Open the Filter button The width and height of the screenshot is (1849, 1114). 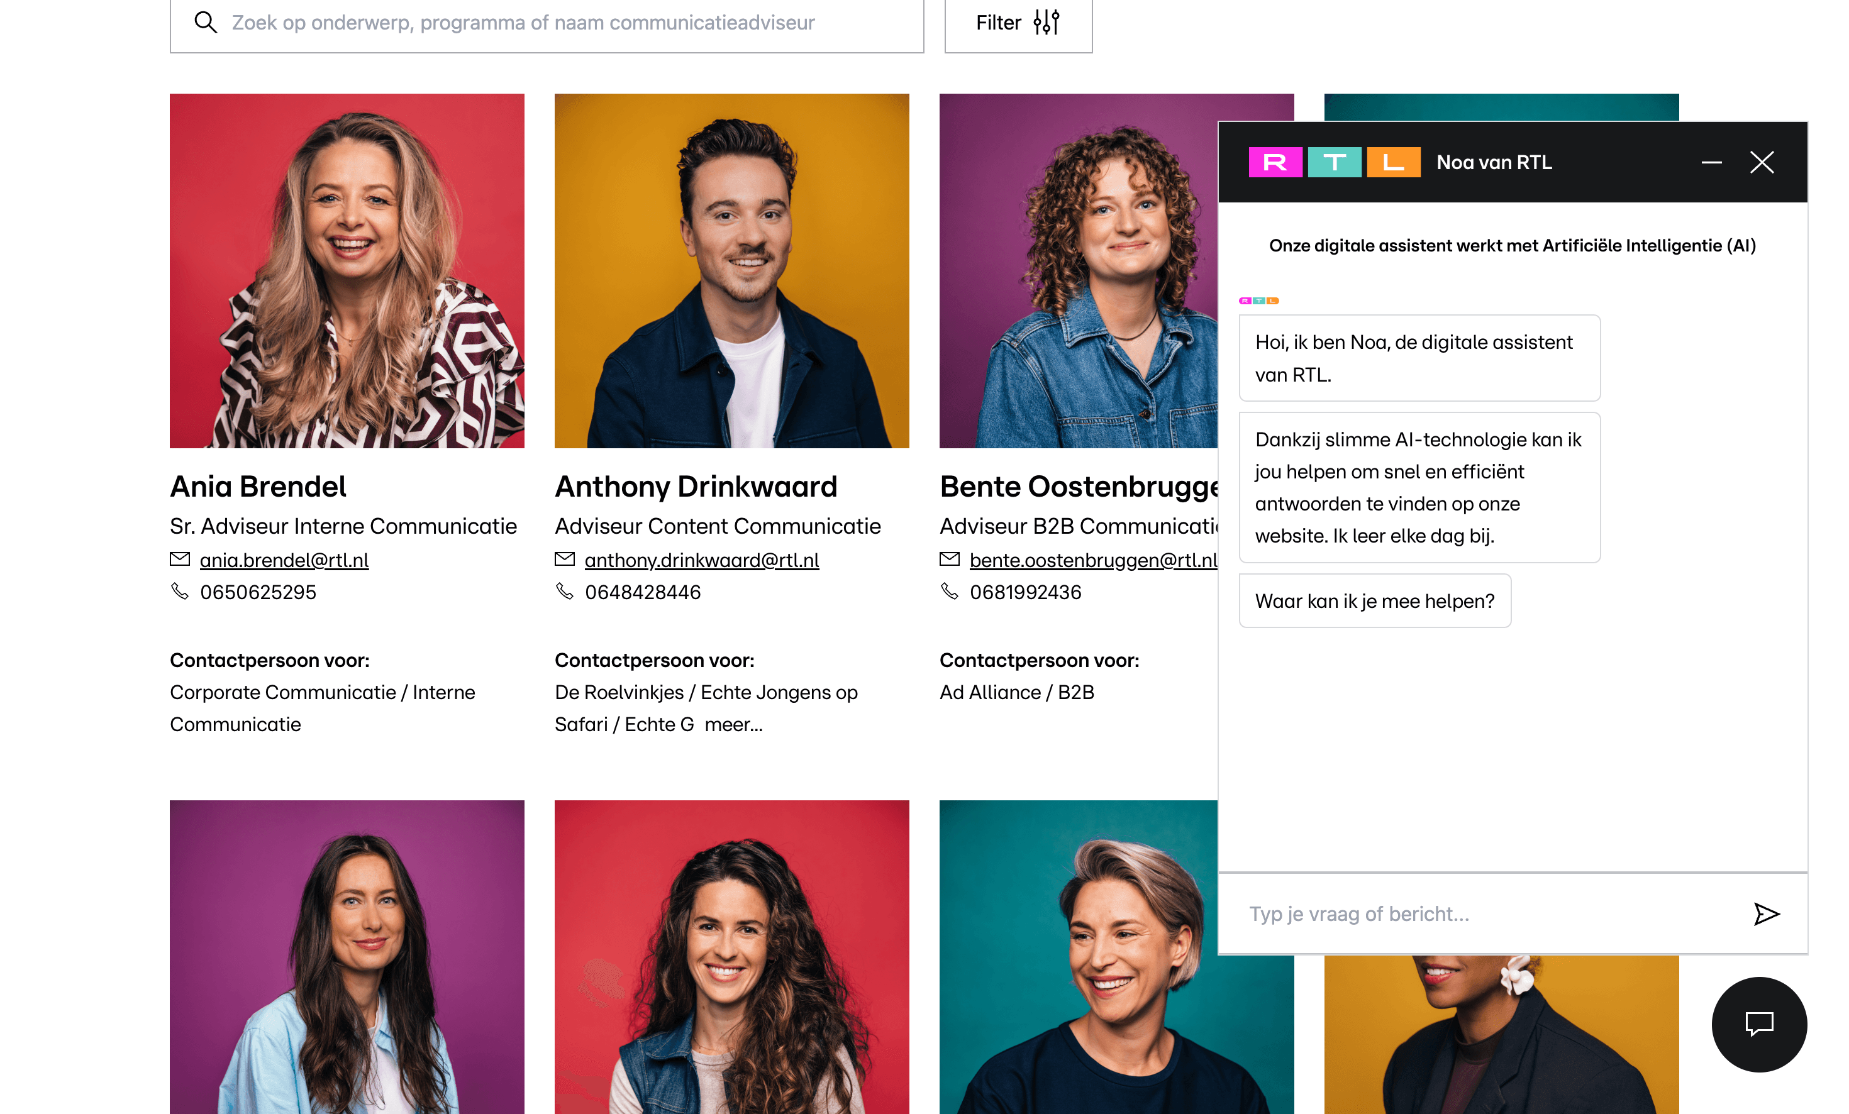1018,23
